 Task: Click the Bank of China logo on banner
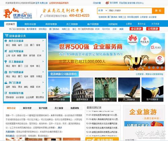click(145, 41)
